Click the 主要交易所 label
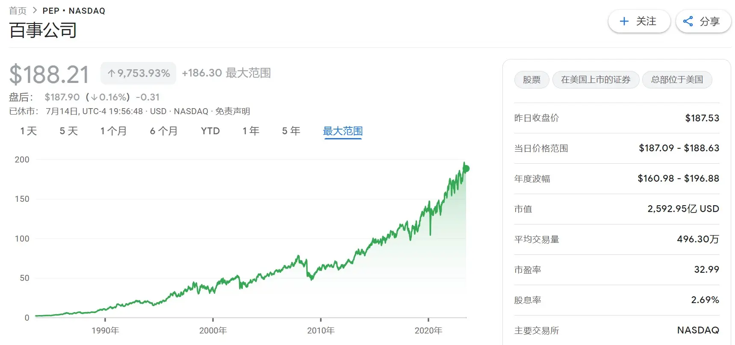This screenshot has height=345, width=735. [x=537, y=330]
